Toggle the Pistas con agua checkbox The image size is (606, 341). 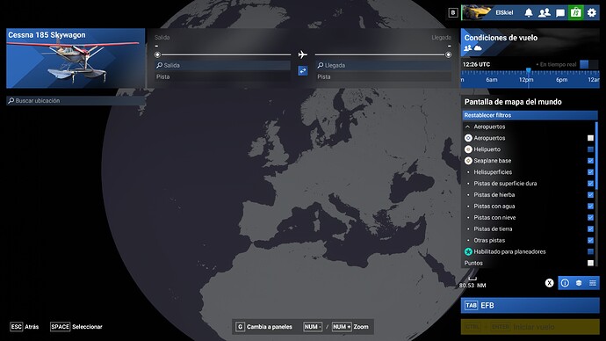[590, 206]
